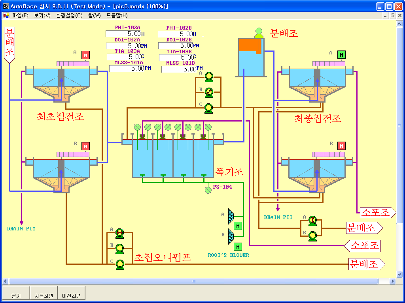Click pump A of the 초침오니펌프 group
Screen dimensions: 405x303
tap(119, 233)
